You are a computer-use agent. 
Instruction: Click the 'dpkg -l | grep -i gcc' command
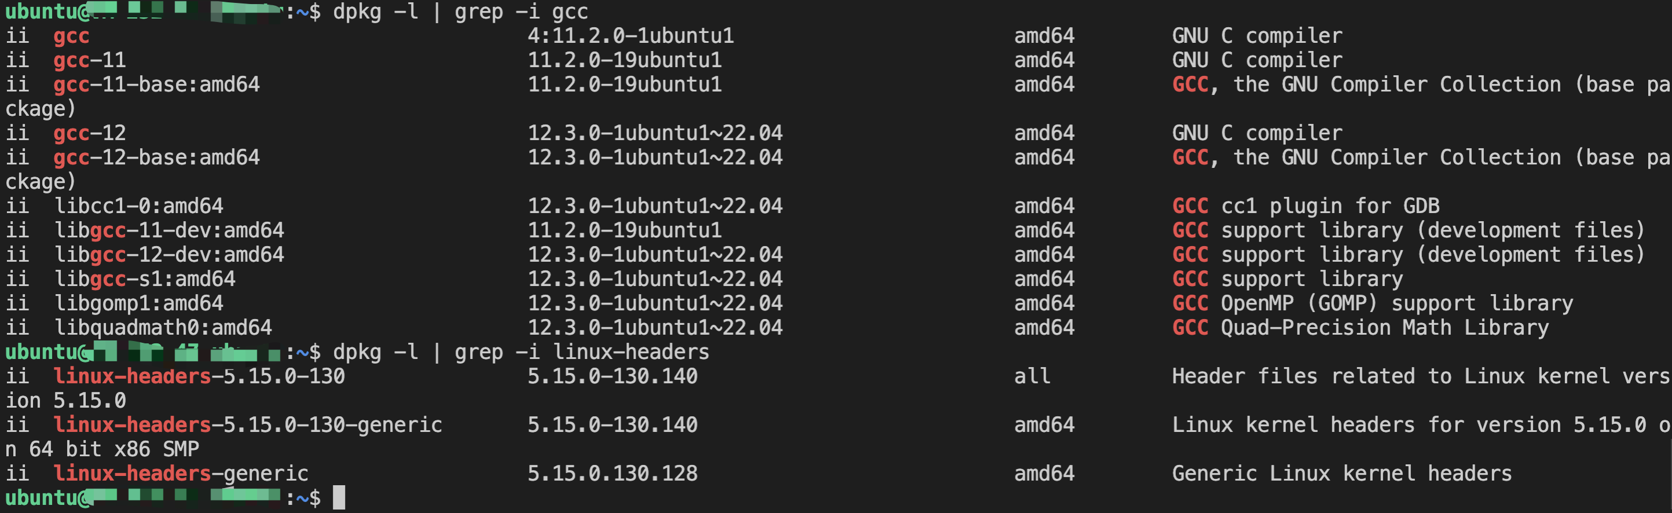pos(460,12)
